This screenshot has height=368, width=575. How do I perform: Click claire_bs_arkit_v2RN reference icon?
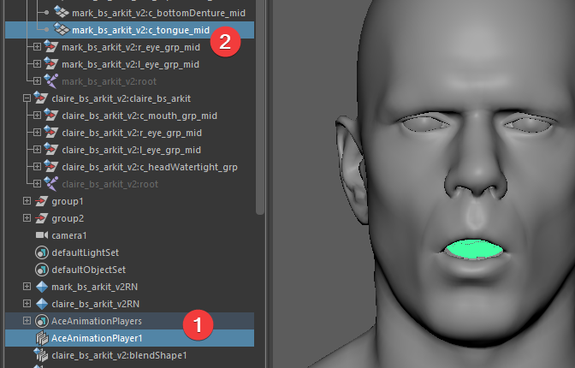pyautogui.click(x=42, y=304)
